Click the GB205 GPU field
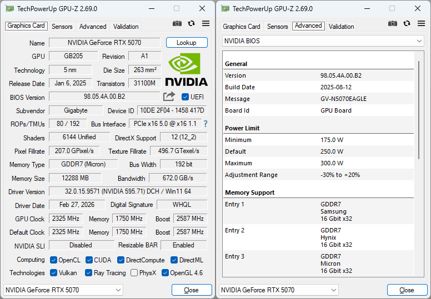Screen dimensions: 431x299 pos(73,56)
